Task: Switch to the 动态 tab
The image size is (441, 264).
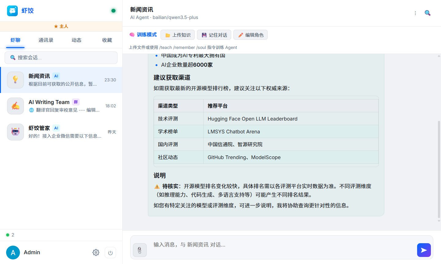Action: (77, 40)
